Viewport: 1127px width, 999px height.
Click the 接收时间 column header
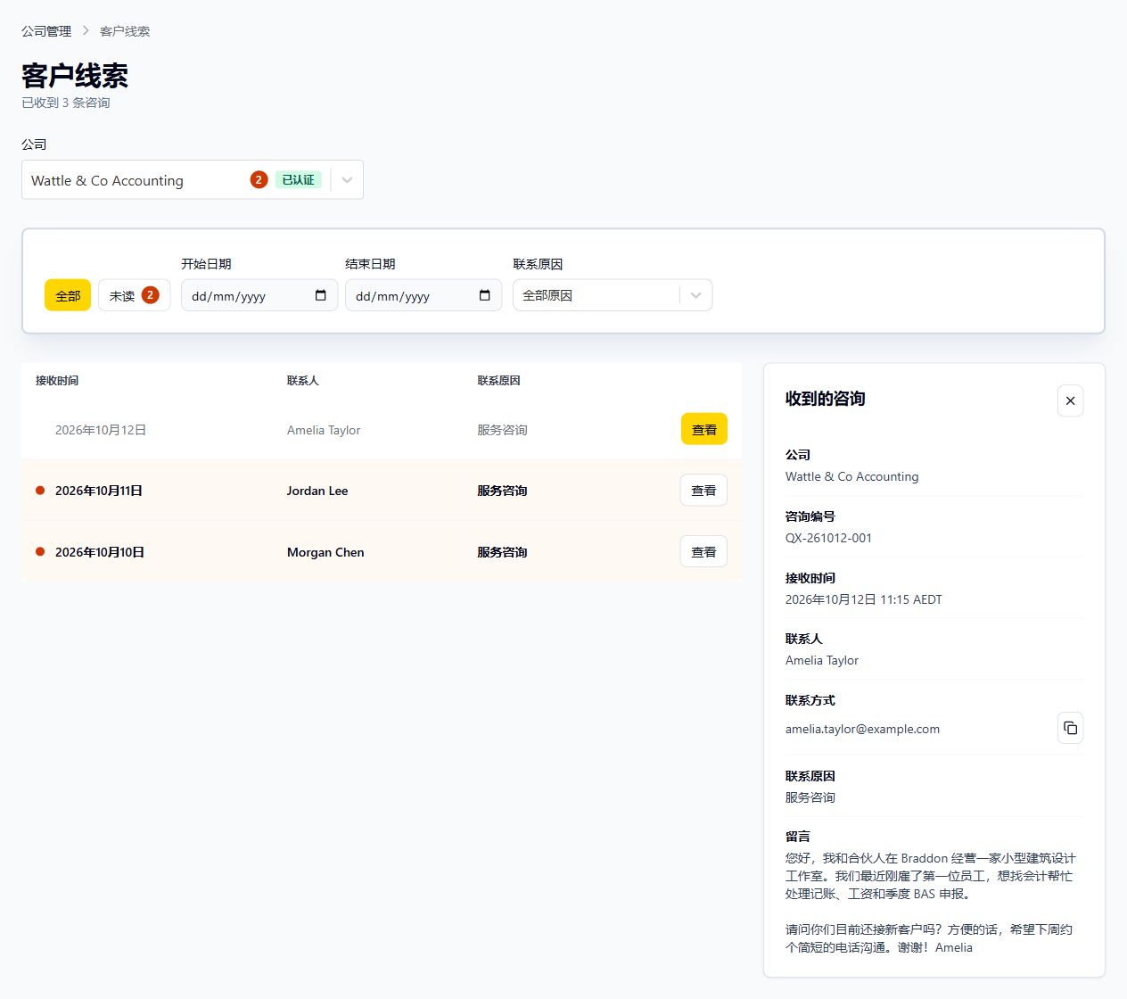point(57,381)
